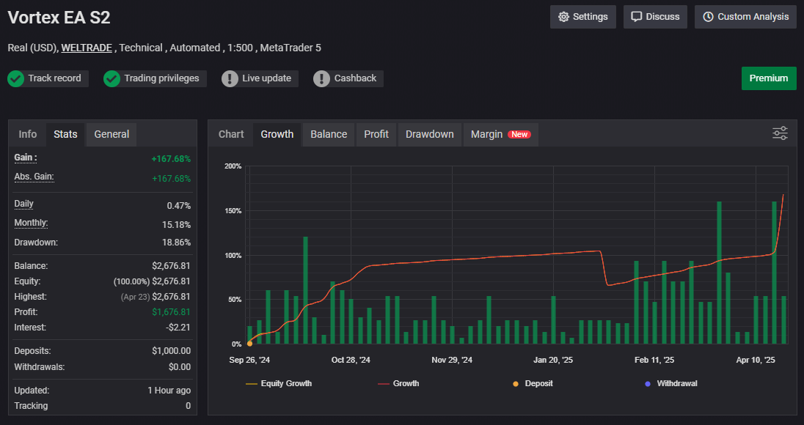Click the Settings gear icon
This screenshot has width=804, height=425.
[563, 17]
